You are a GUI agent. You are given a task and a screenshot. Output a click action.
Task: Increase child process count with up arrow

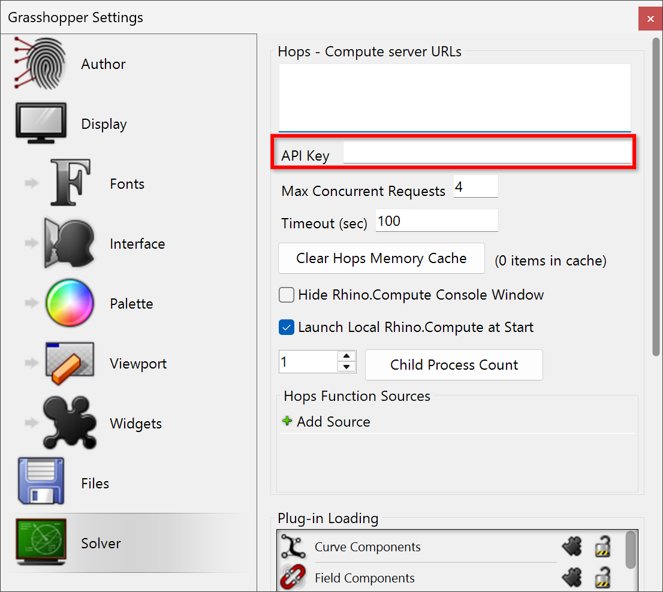(x=346, y=357)
